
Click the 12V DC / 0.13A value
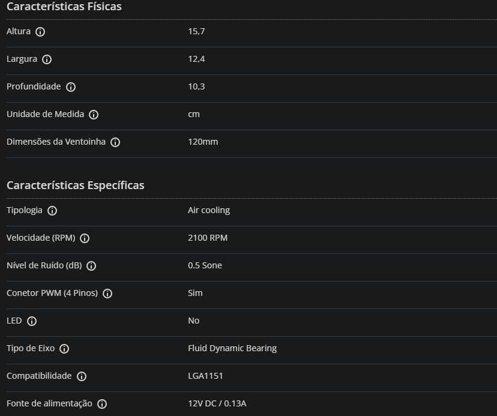pos(217,403)
